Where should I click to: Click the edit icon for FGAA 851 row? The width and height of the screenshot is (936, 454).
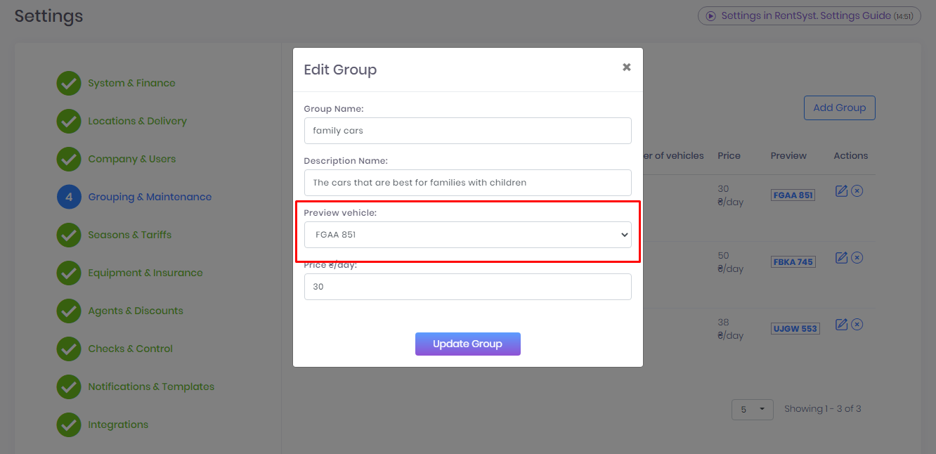[x=841, y=190]
